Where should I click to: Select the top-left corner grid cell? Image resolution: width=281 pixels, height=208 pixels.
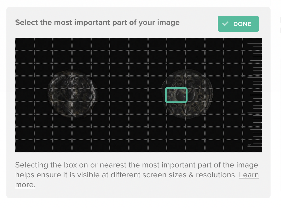point(25,44)
